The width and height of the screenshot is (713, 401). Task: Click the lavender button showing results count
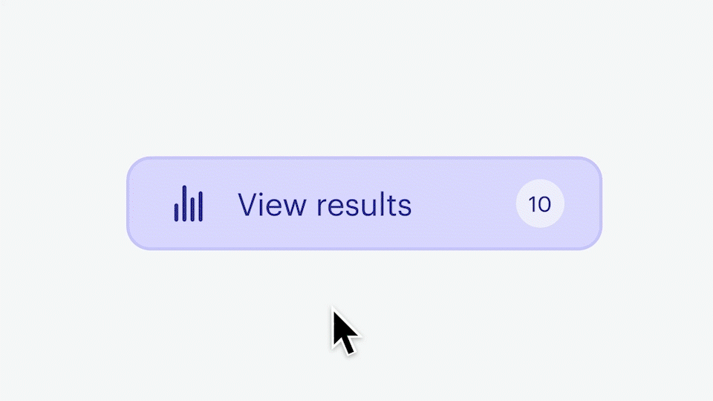364,203
